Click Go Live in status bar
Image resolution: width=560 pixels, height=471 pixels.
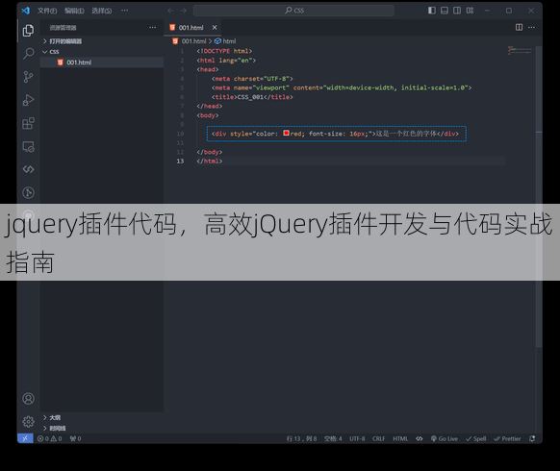coord(445,438)
